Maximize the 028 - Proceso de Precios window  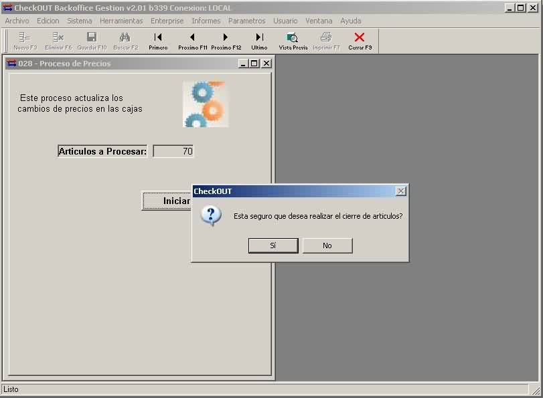coord(254,64)
